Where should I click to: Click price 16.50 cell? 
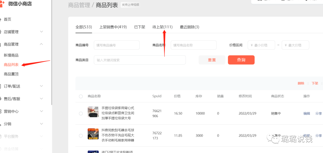[x=178, y=114]
